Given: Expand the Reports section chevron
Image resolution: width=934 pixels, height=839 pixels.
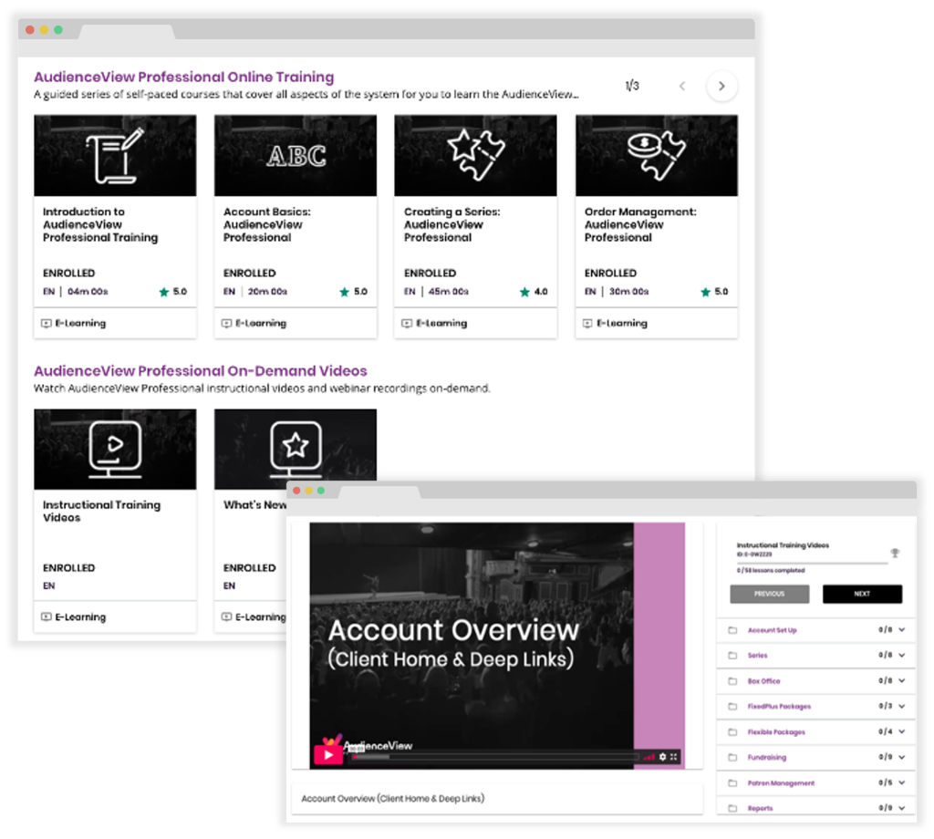Looking at the screenshot, I should point(902,808).
